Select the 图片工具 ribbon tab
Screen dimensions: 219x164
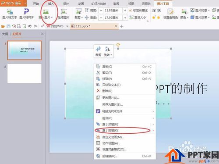163,4
